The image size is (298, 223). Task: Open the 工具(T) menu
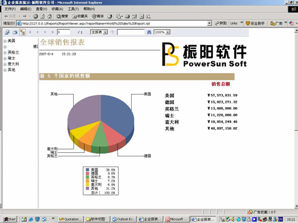[x=73, y=9]
